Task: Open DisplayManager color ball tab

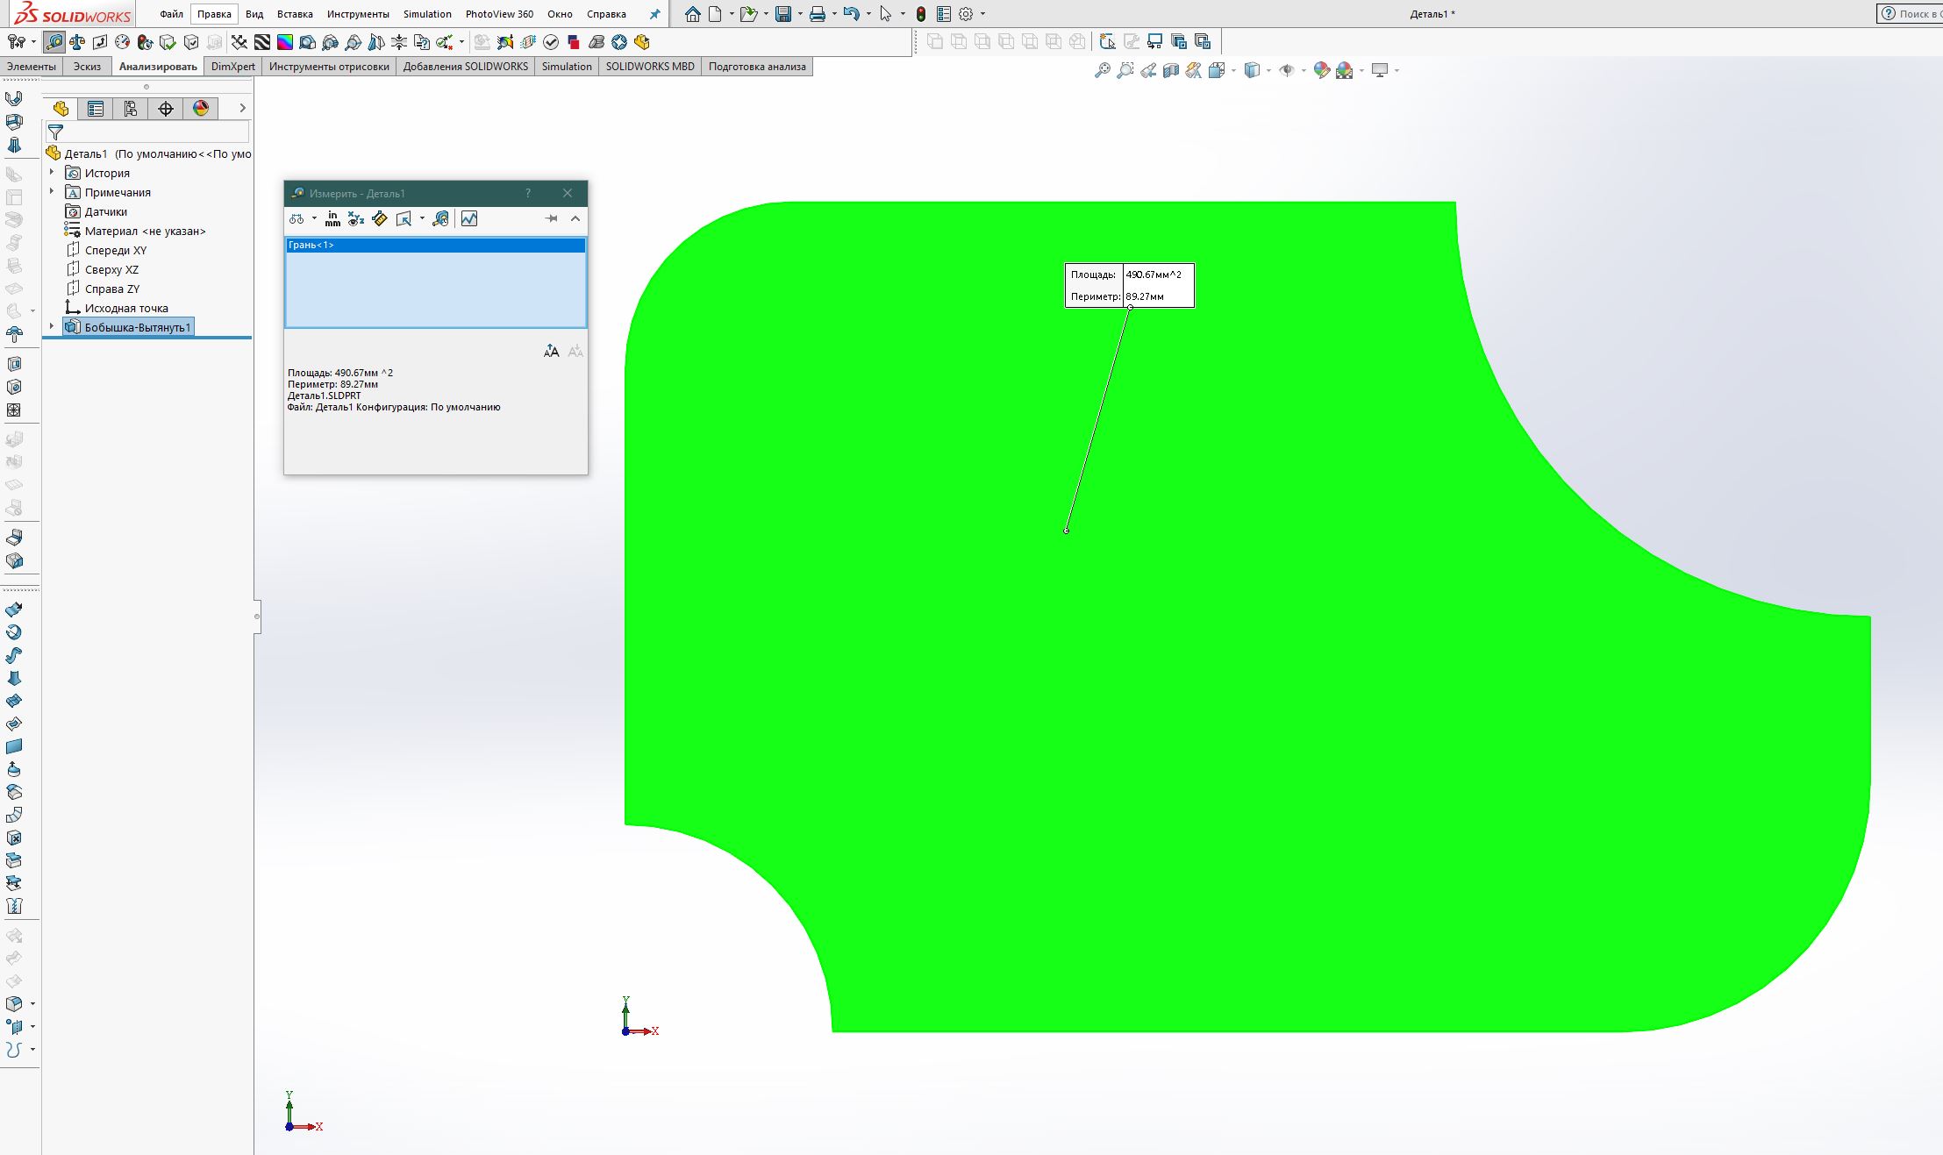Action: click(x=201, y=108)
